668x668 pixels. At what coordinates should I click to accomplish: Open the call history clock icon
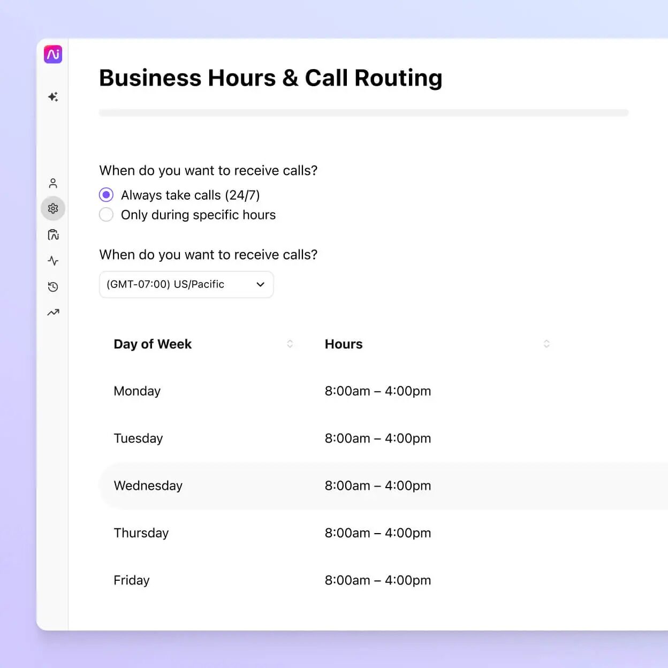click(x=52, y=287)
